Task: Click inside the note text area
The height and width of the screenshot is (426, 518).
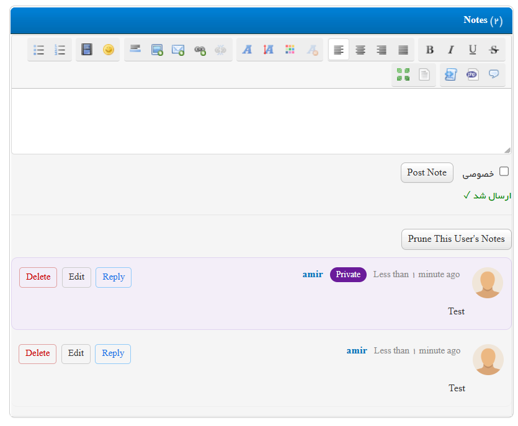Action: click(261, 121)
